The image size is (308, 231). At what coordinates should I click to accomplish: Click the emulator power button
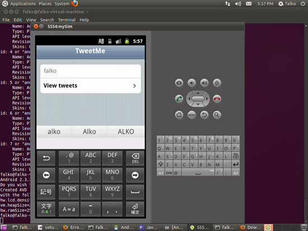217,83
